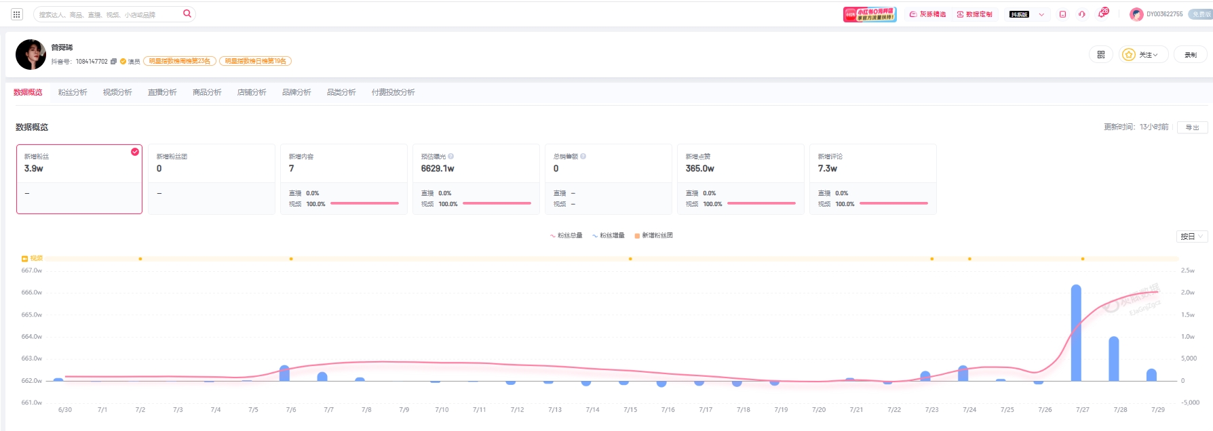Click the search magnifier icon
Viewport: 1213px width, 431px height.
(x=187, y=14)
